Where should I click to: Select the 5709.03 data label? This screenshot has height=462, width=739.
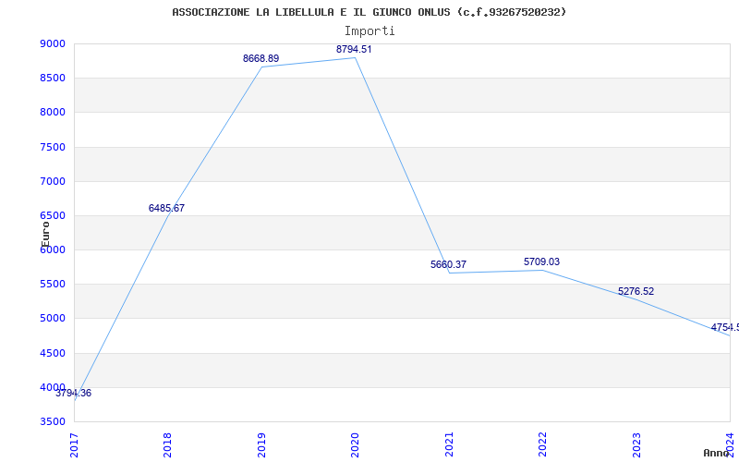(541, 261)
